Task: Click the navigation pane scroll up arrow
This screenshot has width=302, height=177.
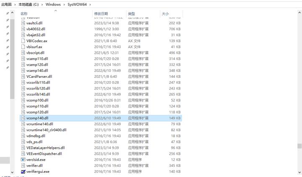Action: (12, 13)
